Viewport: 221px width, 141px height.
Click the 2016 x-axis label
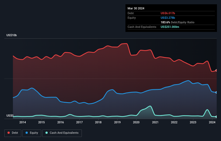pos(61,122)
